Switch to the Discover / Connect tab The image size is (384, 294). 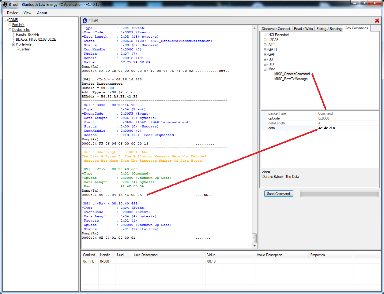point(276,29)
